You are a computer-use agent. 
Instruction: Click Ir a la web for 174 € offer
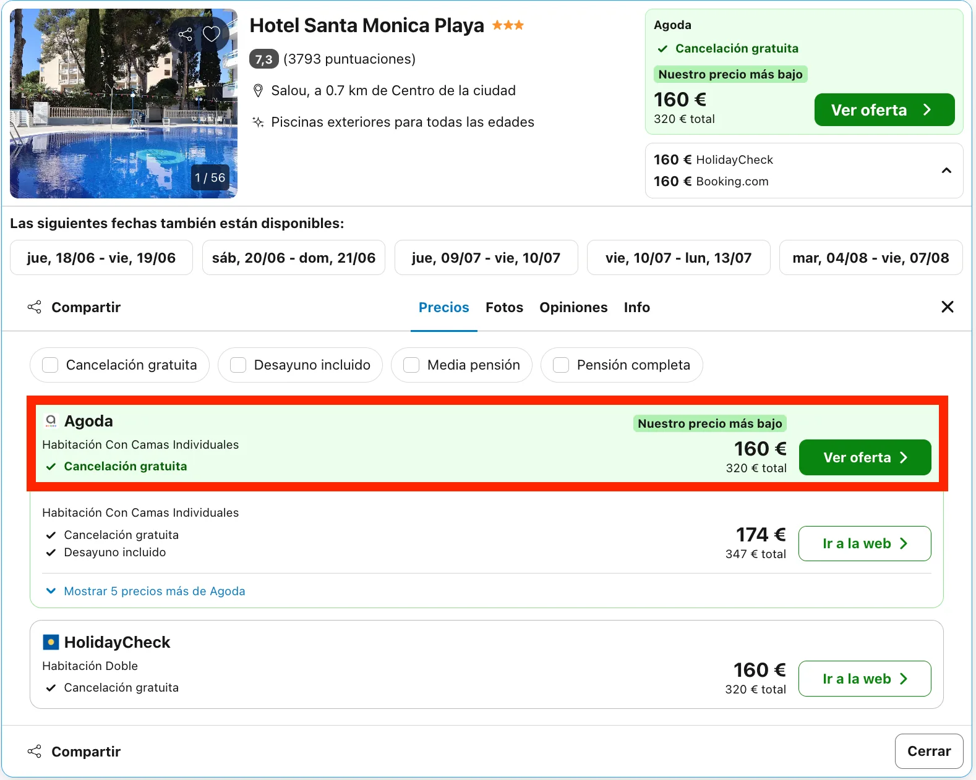(865, 543)
